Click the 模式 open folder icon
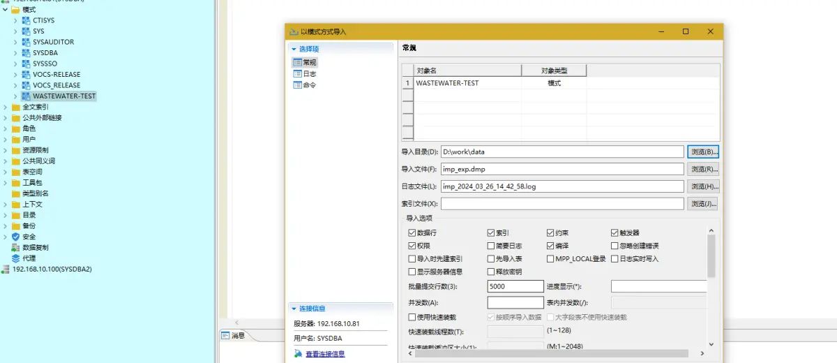837x363 pixels. [15, 10]
